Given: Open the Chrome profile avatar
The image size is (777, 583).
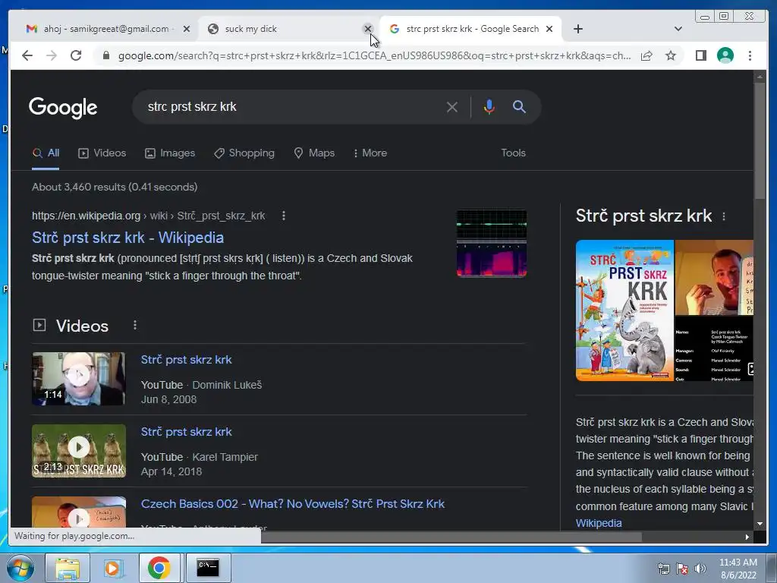Looking at the screenshot, I should 725,55.
